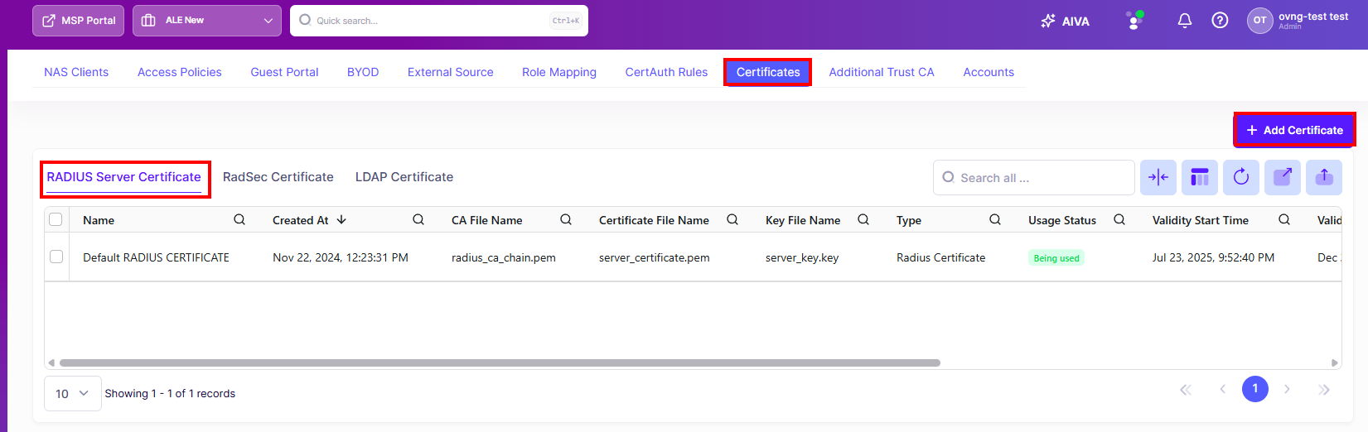Open the OT user avatar menu
This screenshot has height=432, width=1368.
click(x=1259, y=21)
